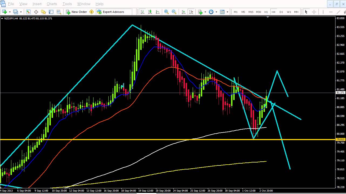Draw a vertical line tool
The image size is (346, 194).
click(323, 12)
